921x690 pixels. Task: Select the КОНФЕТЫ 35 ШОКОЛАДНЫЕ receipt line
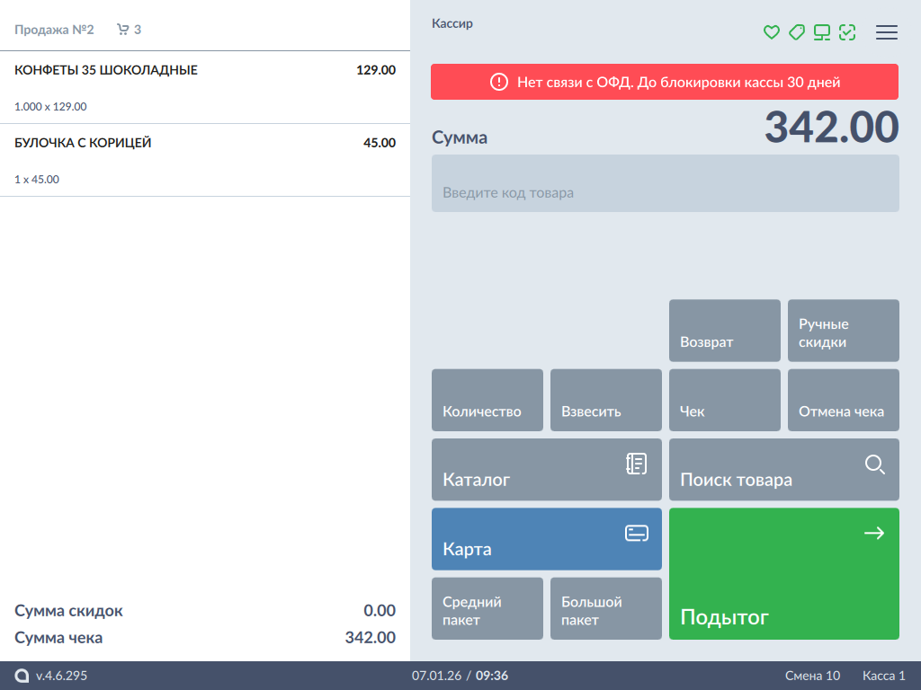[x=205, y=87]
